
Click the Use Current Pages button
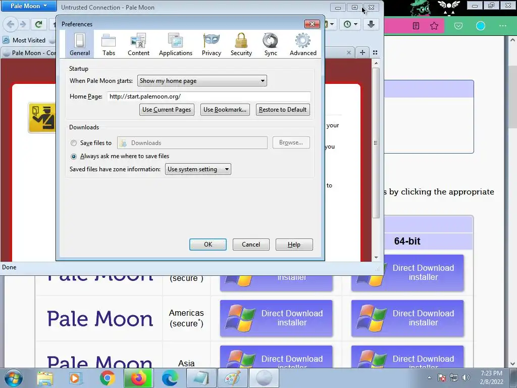pos(167,110)
